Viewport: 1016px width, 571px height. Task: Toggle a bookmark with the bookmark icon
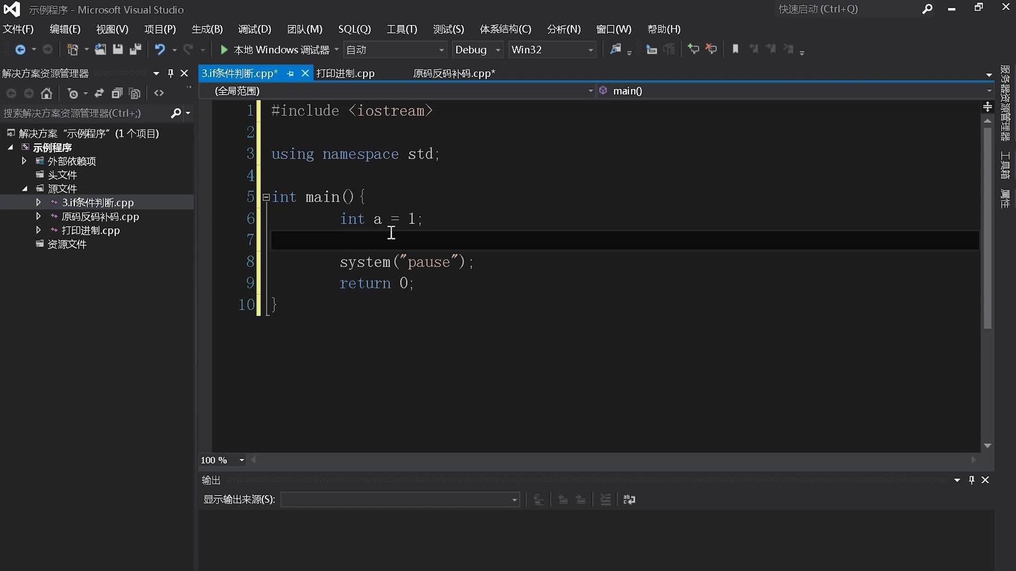pyautogui.click(x=735, y=49)
